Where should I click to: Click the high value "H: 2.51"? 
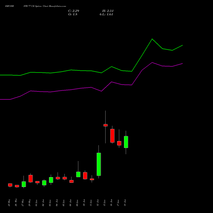tap(108, 11)
